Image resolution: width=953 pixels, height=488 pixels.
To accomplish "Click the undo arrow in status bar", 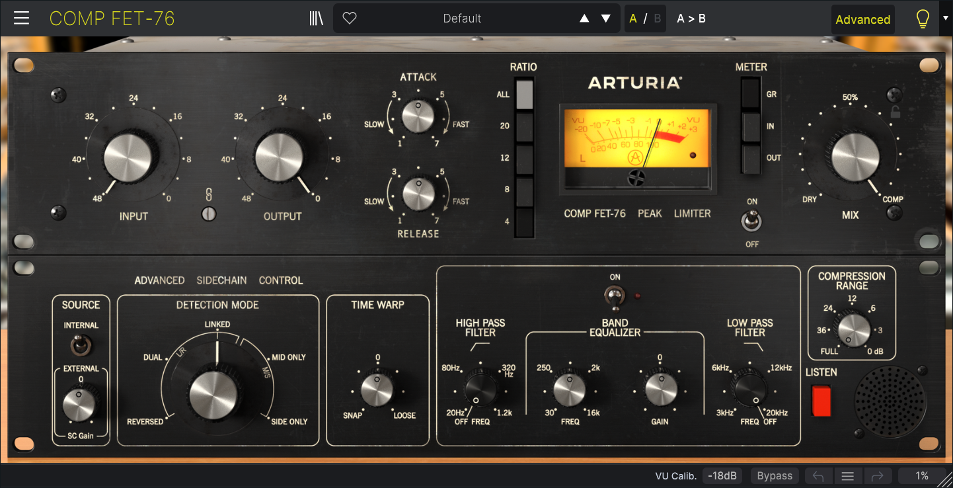I will pyautogui.click(x=818, y=476).
